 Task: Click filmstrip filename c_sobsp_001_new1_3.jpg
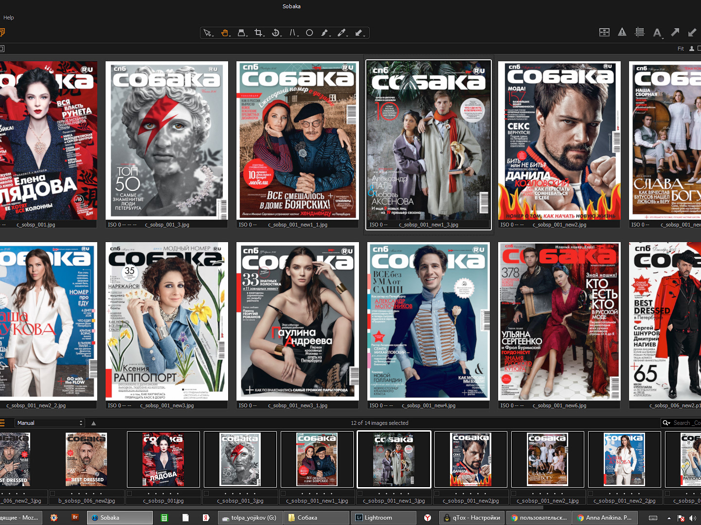pos(394,501)
